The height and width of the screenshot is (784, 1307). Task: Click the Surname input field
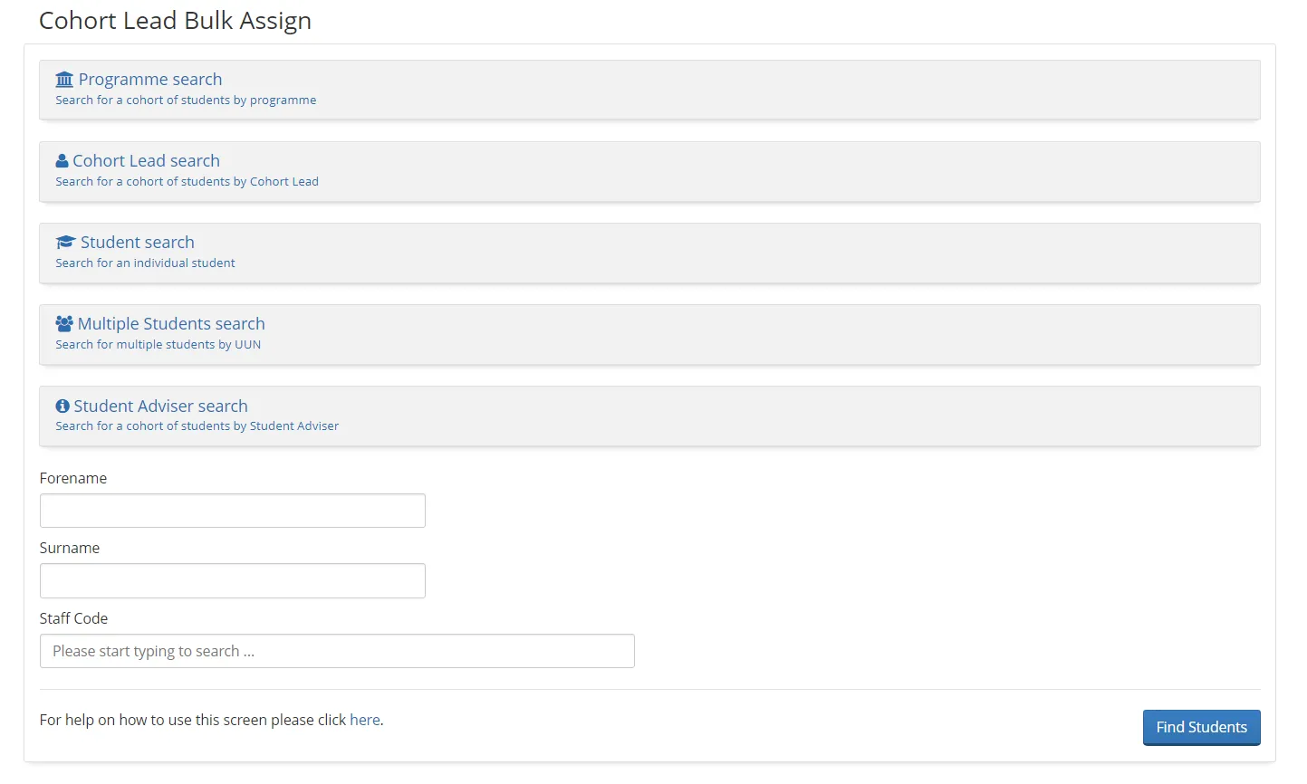(232, 580)
